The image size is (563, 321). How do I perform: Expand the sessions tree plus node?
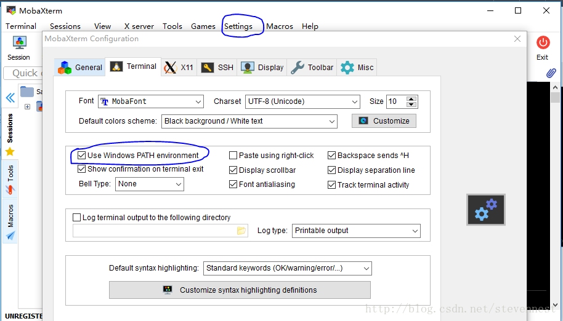tap(27, 107)
